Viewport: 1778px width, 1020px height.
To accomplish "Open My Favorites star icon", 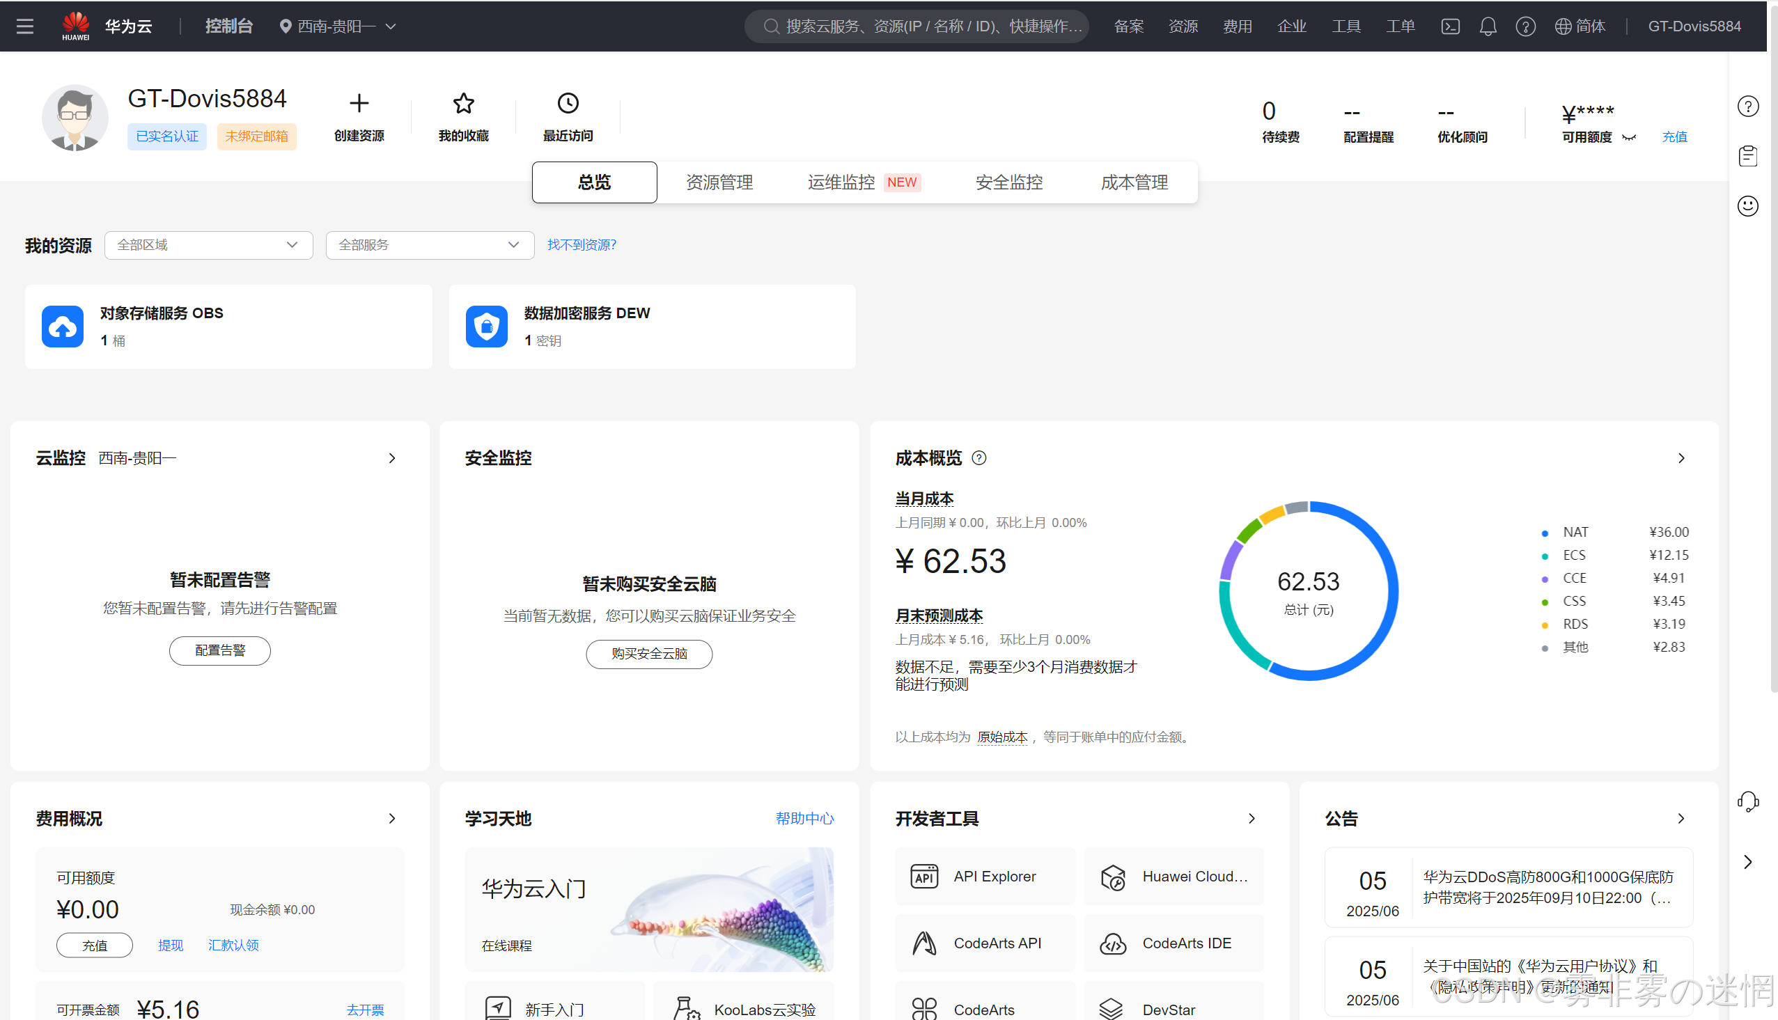I will coord(464,104).
